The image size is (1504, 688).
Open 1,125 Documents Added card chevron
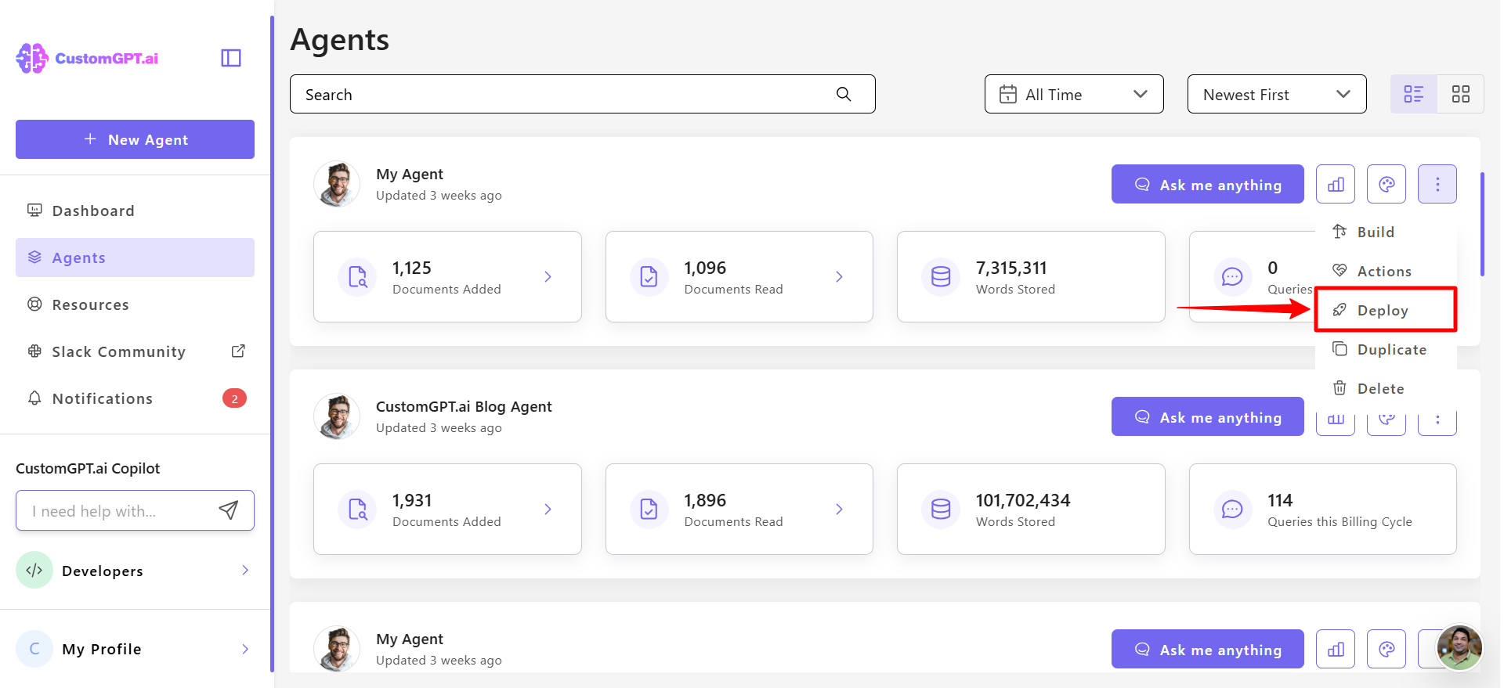(548, 276)
